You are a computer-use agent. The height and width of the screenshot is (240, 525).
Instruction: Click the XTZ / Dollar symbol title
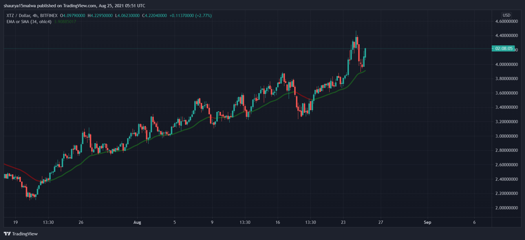32,16
